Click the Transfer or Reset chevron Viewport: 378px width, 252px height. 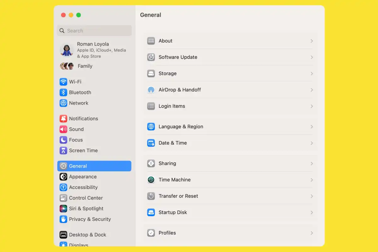[x=312, y=196]
